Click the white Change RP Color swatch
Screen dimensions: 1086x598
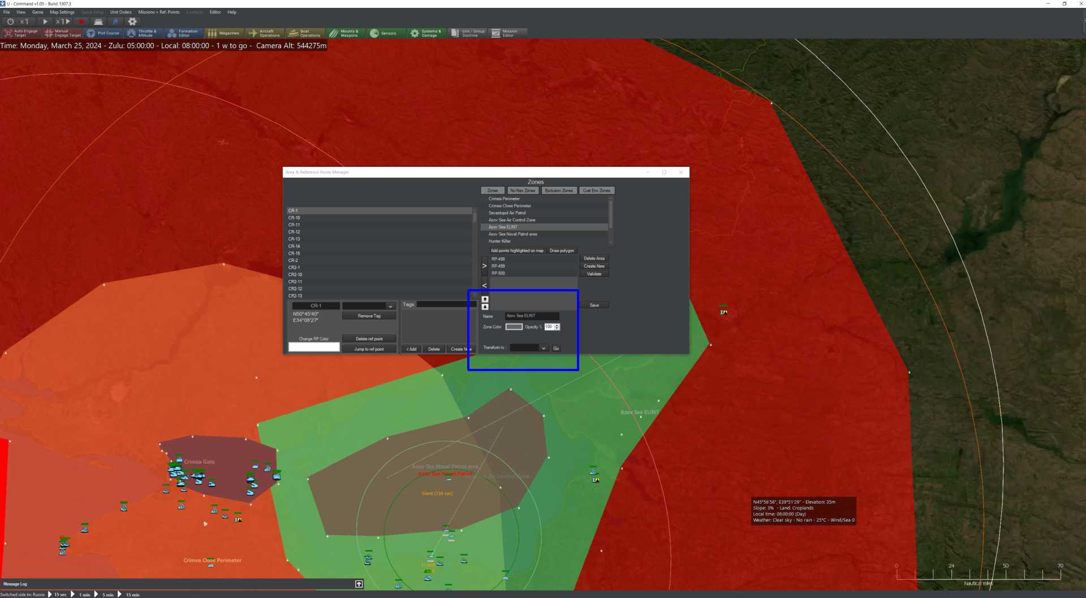[314, 347]
